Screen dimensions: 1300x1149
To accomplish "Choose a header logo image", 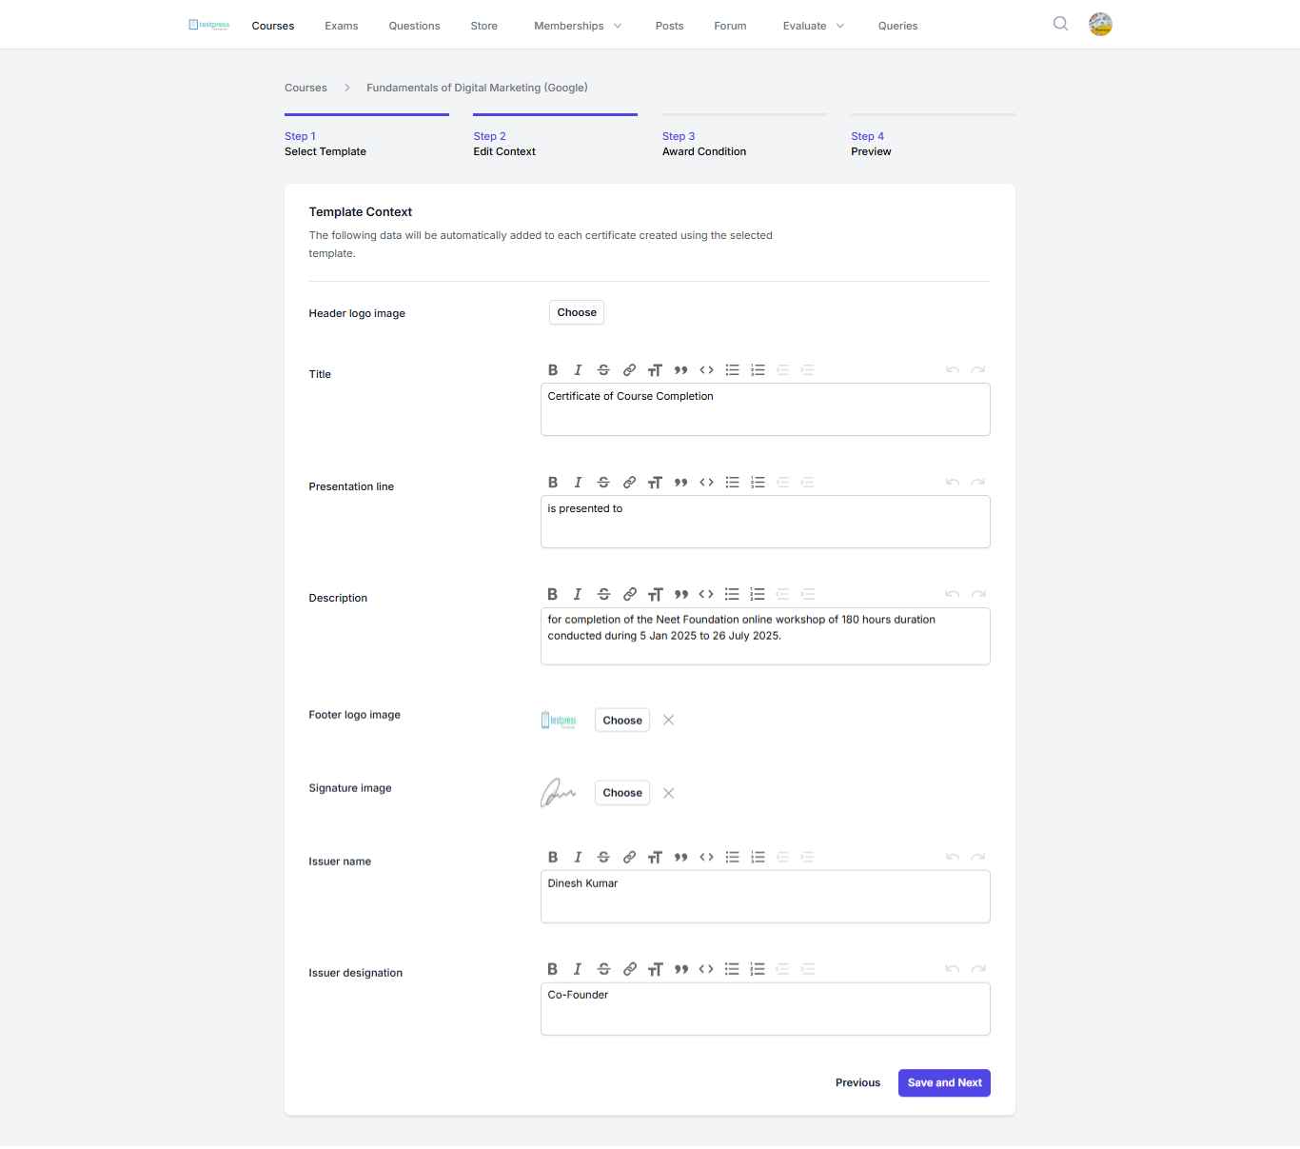I will (577, 313).
